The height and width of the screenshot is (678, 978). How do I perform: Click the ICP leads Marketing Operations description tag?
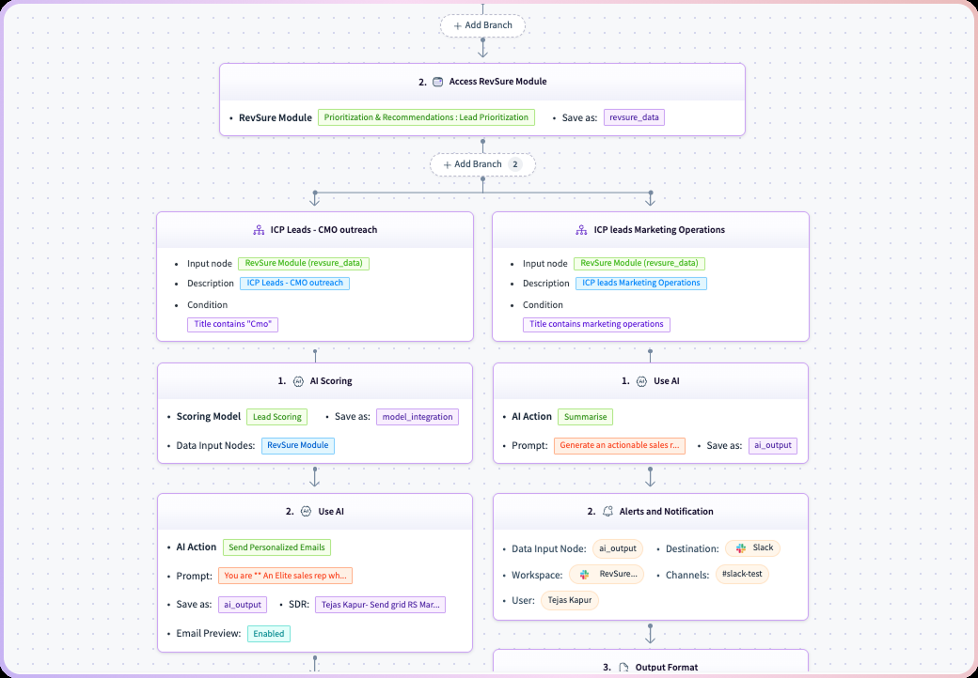click(x=640, y=283)
